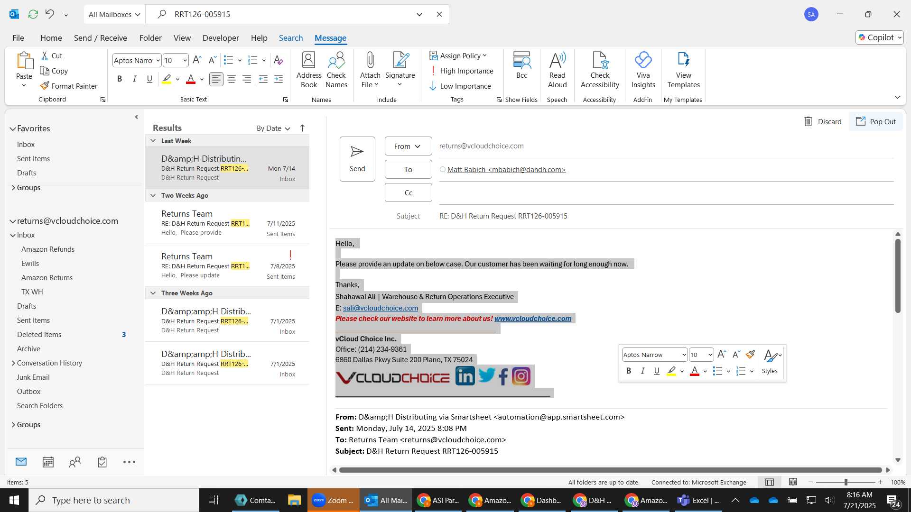Clear all formatting icon in ribbon
911x512 pixels.
coord(279,60)
